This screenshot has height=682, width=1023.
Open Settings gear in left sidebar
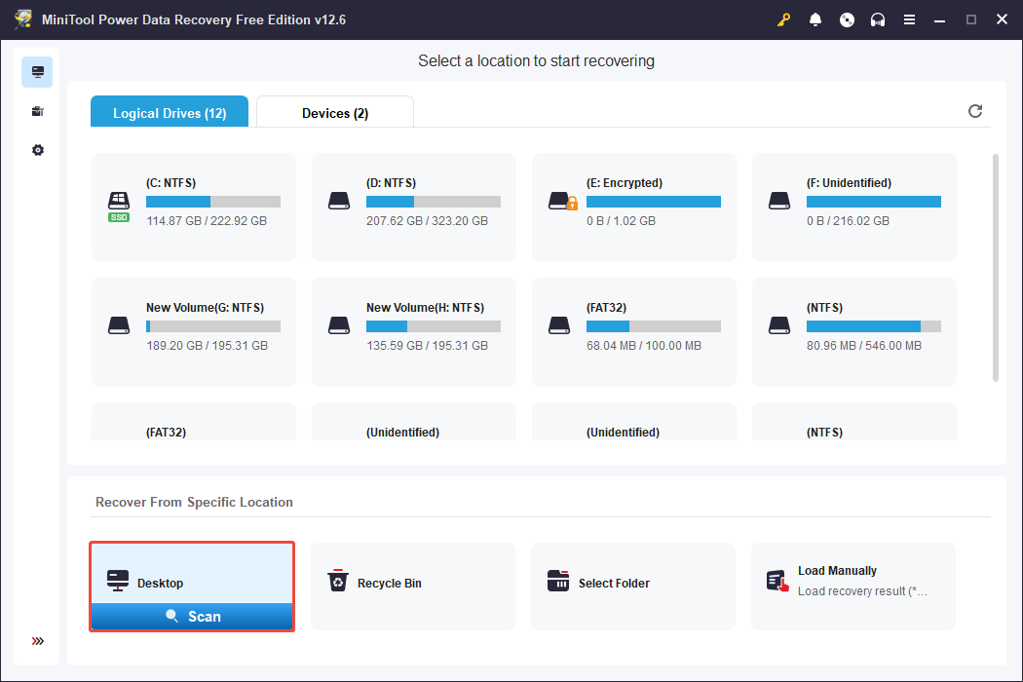37,150
